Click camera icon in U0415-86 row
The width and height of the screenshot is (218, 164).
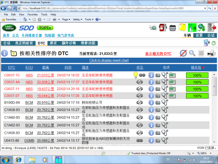(158, 141)
